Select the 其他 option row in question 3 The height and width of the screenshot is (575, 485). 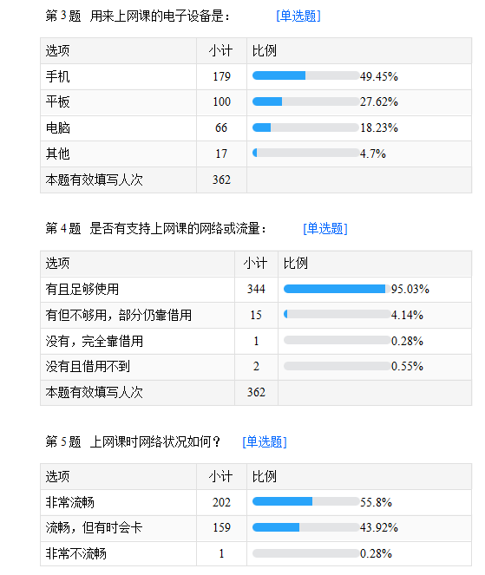pos(256,154)
